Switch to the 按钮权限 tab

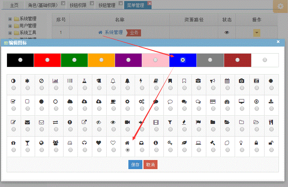(x=78, y=5)
